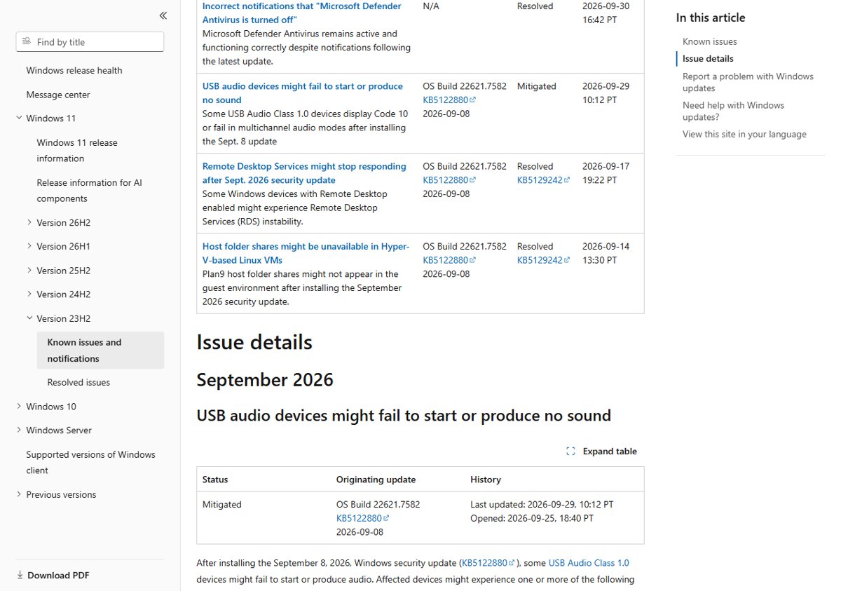Open KB5129242 link in Host folder shares row
The width and height of the screenshot is (841, 591).
click(x=544, y=260)
